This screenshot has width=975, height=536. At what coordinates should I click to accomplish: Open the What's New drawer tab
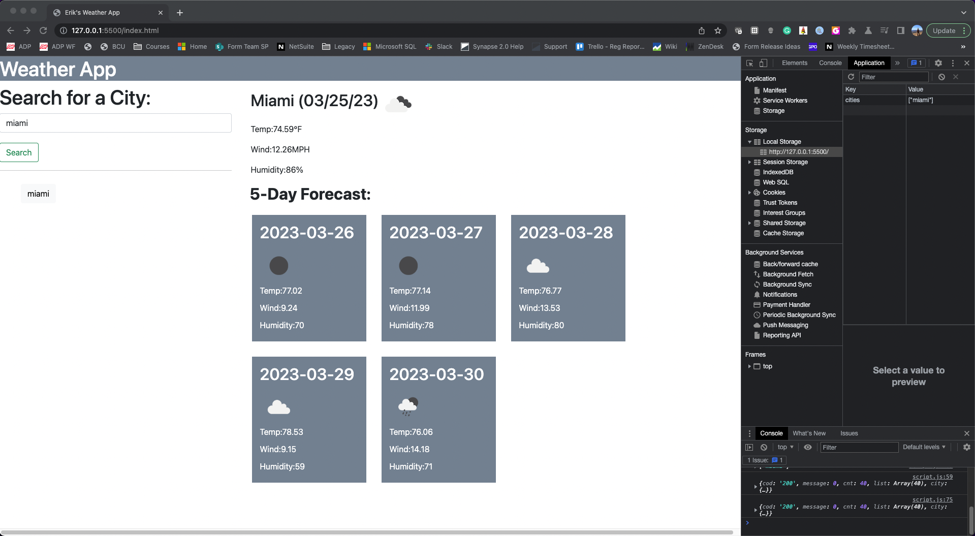(809, 433)
